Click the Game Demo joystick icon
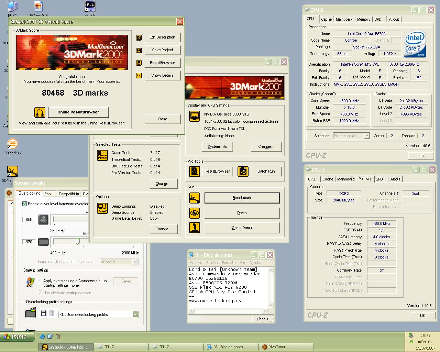This screenshot has height=352, width=440. tap(195, 228)
